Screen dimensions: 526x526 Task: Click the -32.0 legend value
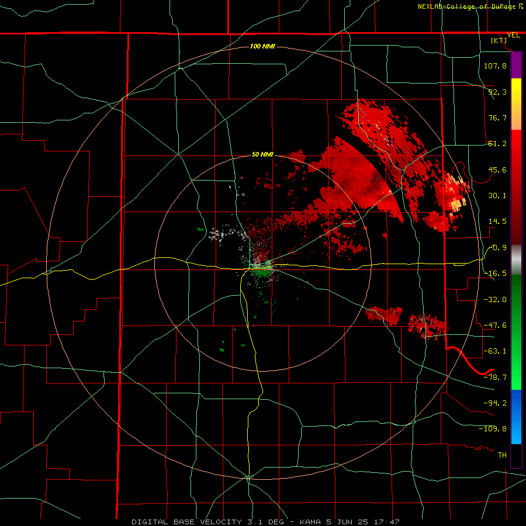point(495,300)
